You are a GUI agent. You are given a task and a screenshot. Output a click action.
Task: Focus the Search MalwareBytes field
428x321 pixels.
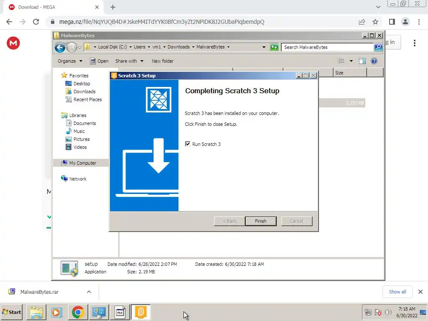[327, 47]
